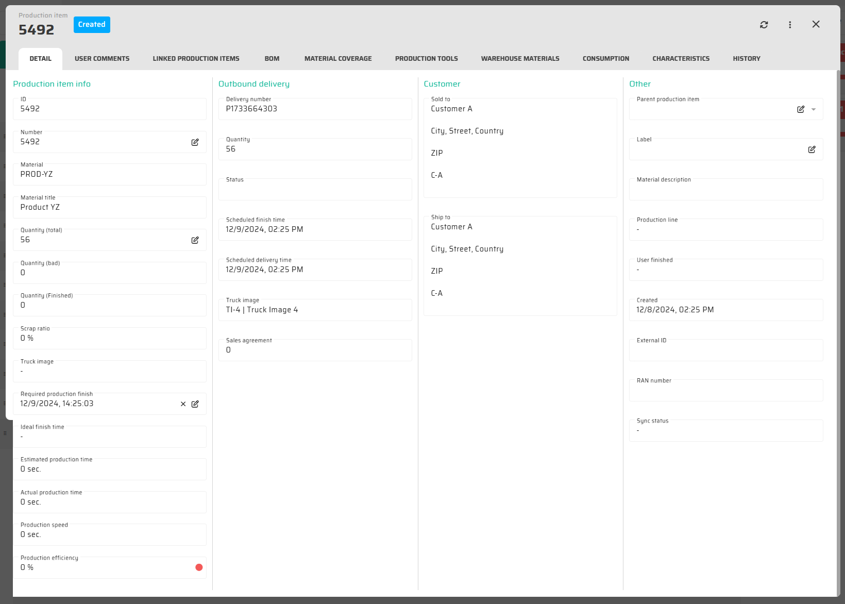
Task: Click the refresh icon in header
Action: click(764, 25)
